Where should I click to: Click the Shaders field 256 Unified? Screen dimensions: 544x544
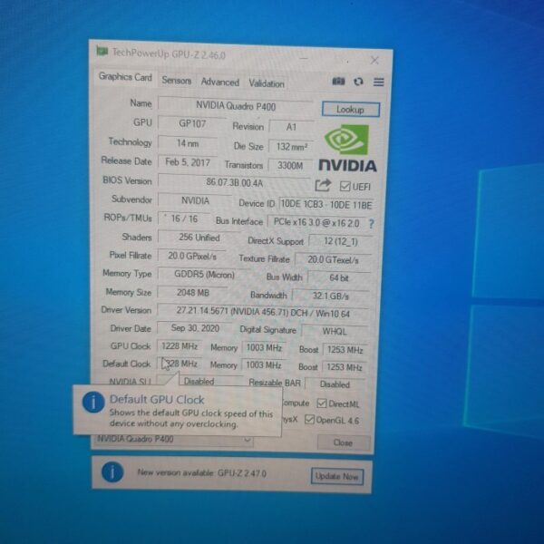[199, 238]
